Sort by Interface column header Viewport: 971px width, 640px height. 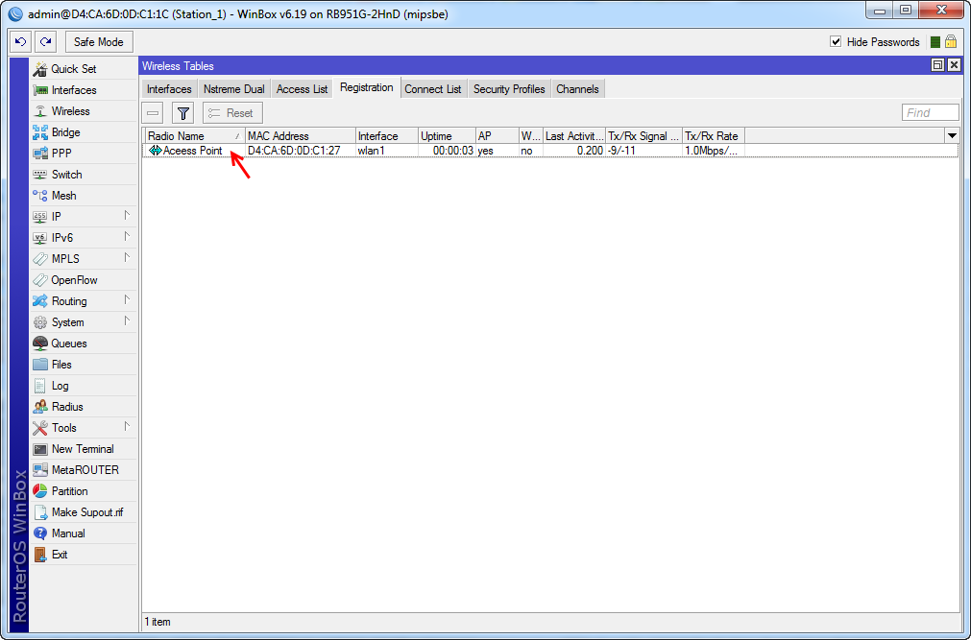tap(386, 136)
